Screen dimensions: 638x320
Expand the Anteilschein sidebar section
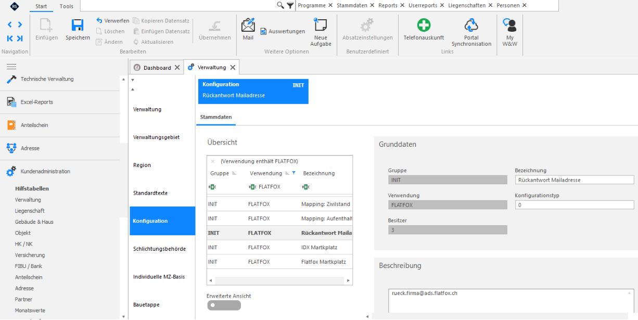pyautogui.click(x=60, y=125)
